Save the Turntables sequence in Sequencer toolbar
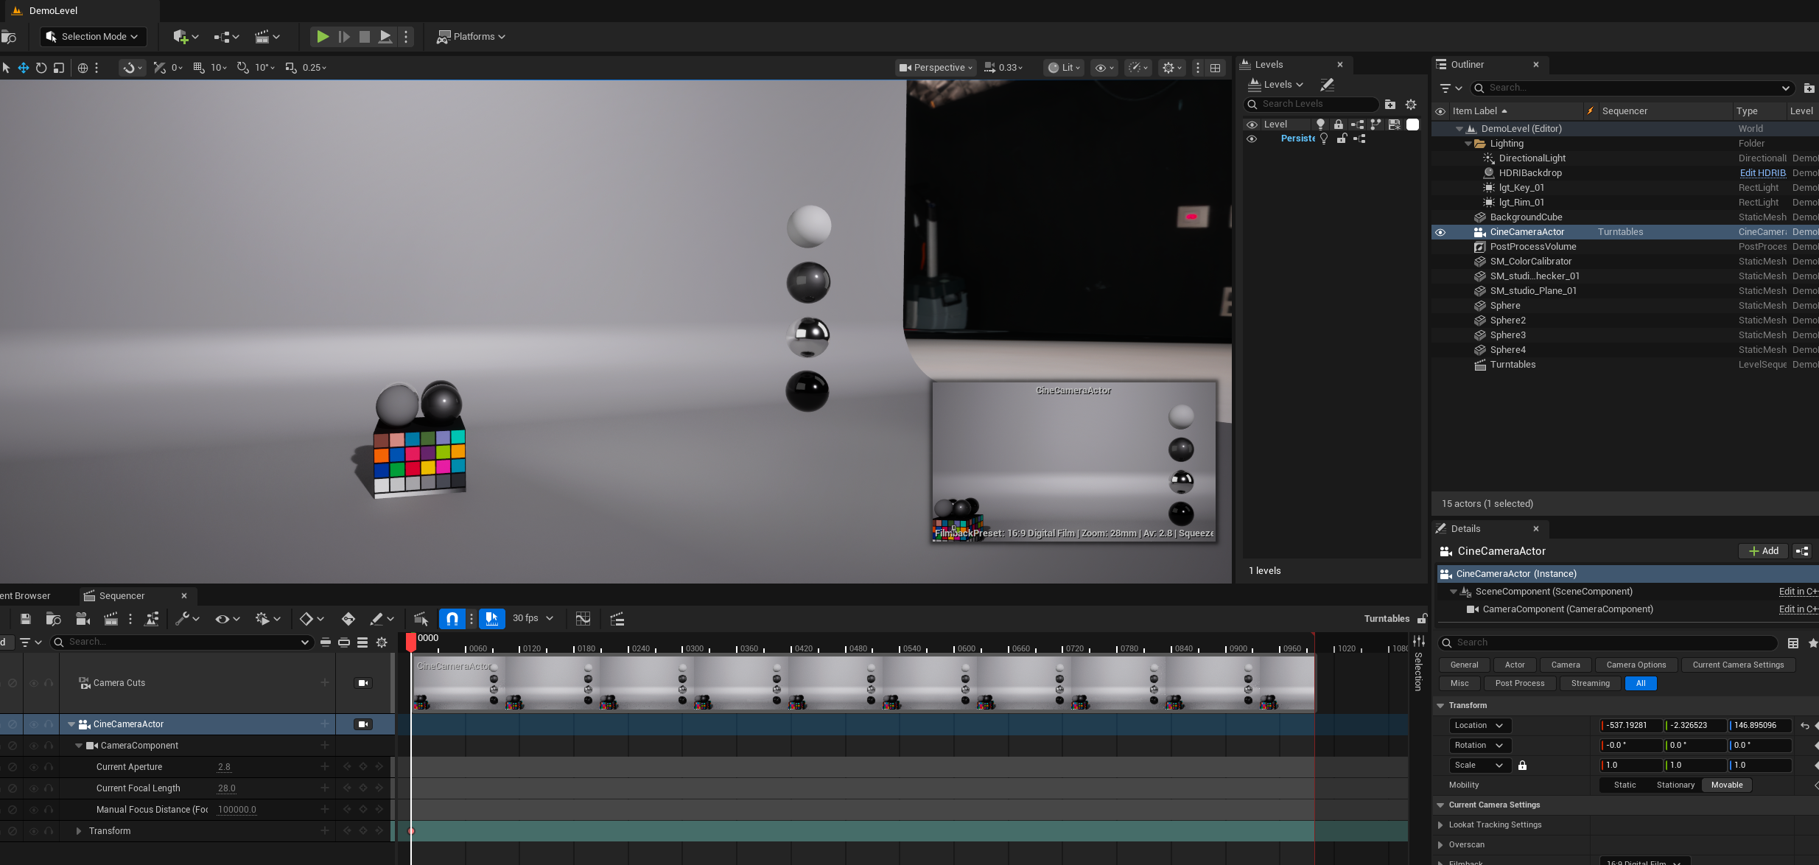This screenshot has height=865, width=1819. click(24, 619)
